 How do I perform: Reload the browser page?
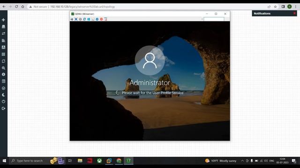tap(16, 7)
